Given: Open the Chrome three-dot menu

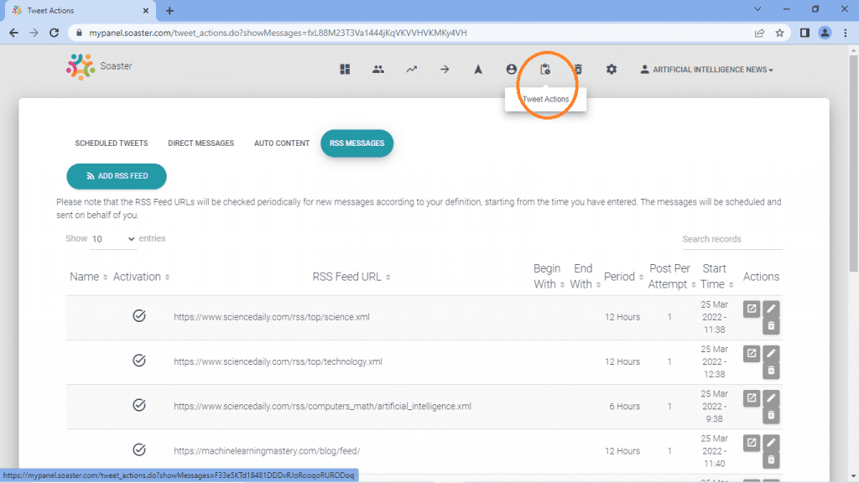Looking at the screenshot, I should tap(846, 33).
